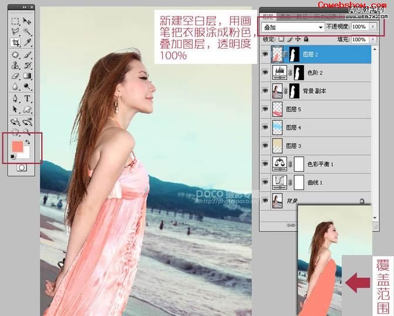This screenshot has height=316, width=394.
Task: Select the Rectangular Marquee tool
Action: (15, 21)
